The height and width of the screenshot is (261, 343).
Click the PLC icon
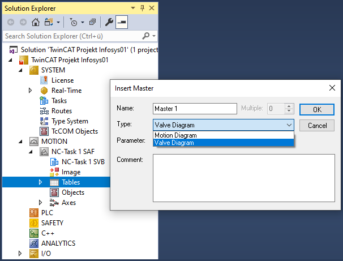click(34, 213)
